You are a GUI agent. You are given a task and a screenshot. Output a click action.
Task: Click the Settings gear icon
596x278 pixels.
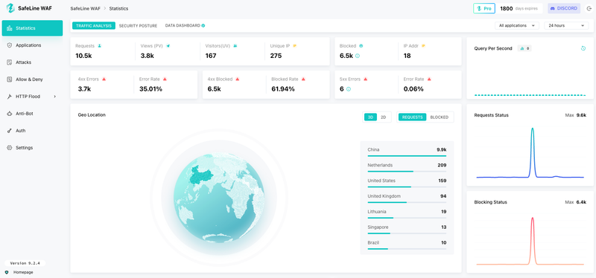[x=10, y=147]
